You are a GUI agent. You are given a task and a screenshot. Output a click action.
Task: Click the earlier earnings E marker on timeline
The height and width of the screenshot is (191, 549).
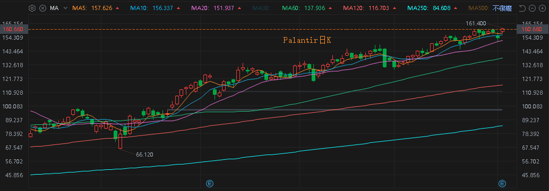click(210, 183)
